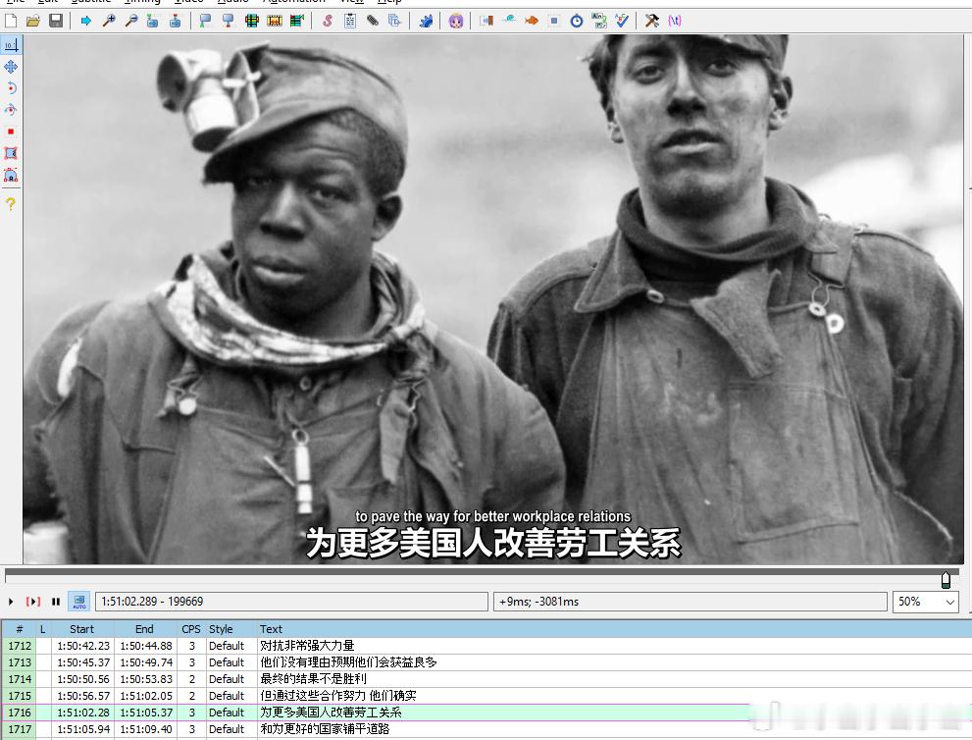Select subtitle line 1713
972x740 pixels.
coord(486,662)
